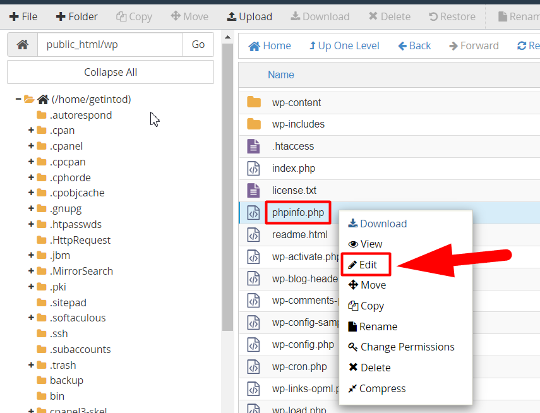Viewport: 540px width, 413px height.
Task: Open the Upload toolbar option
Action: [249, 16]
